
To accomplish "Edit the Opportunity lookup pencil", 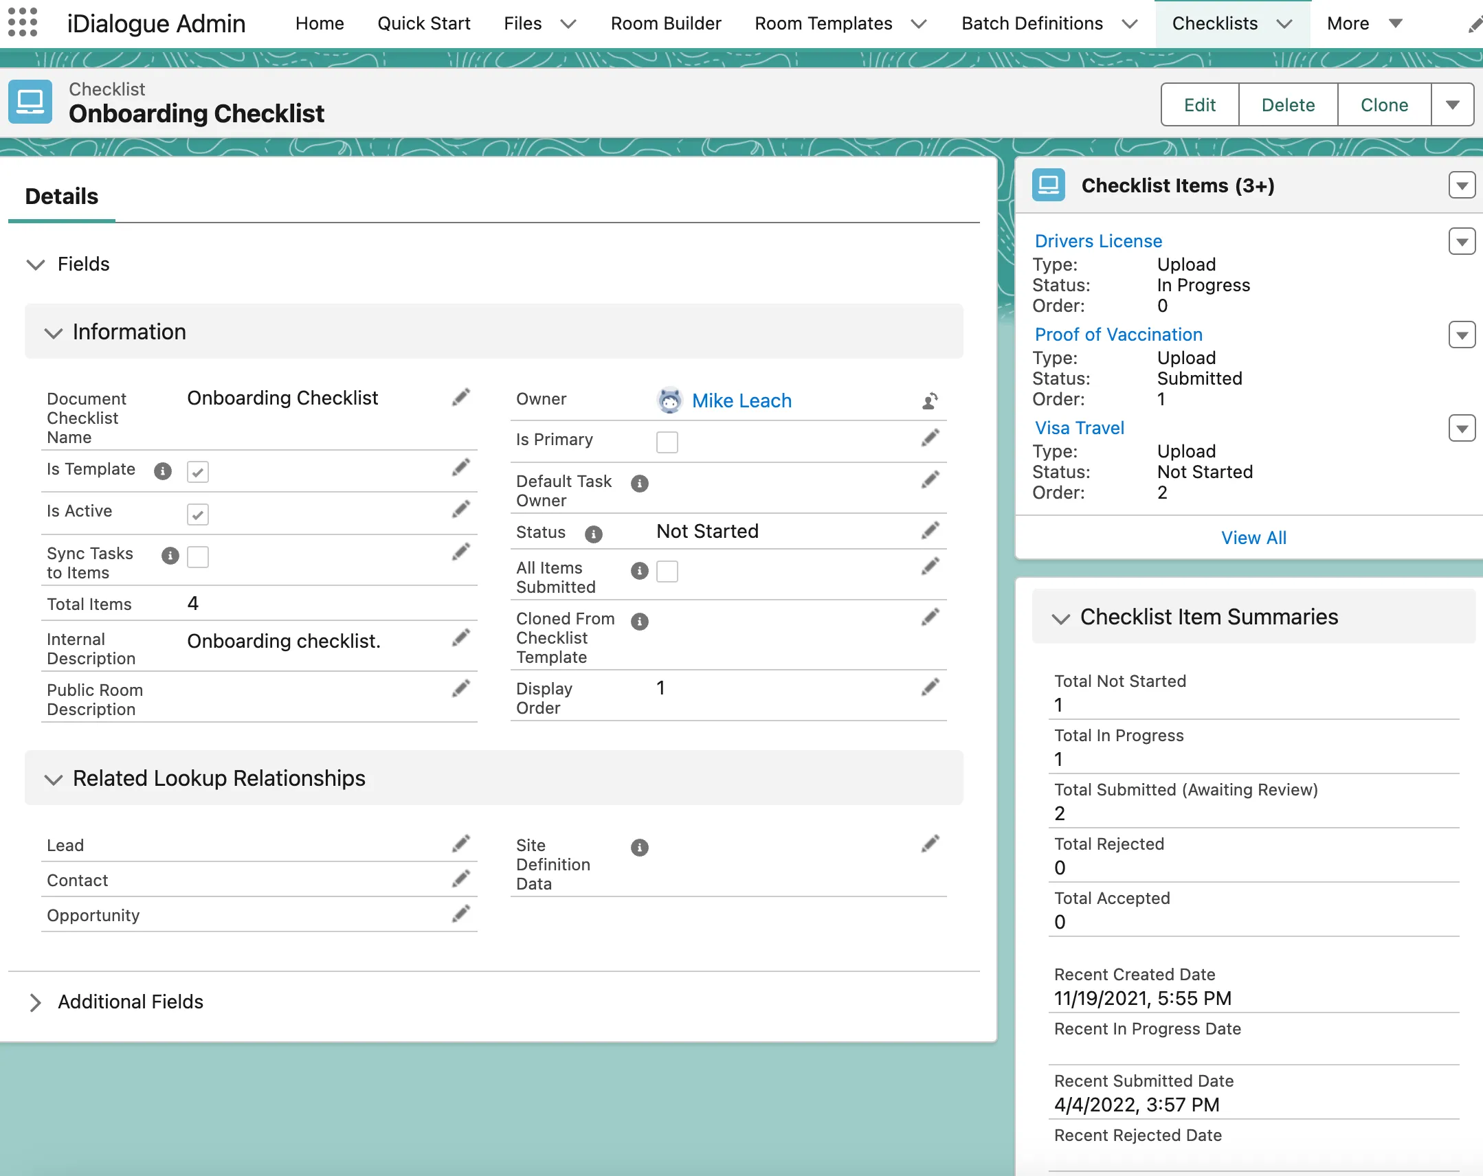I will 461,914.
